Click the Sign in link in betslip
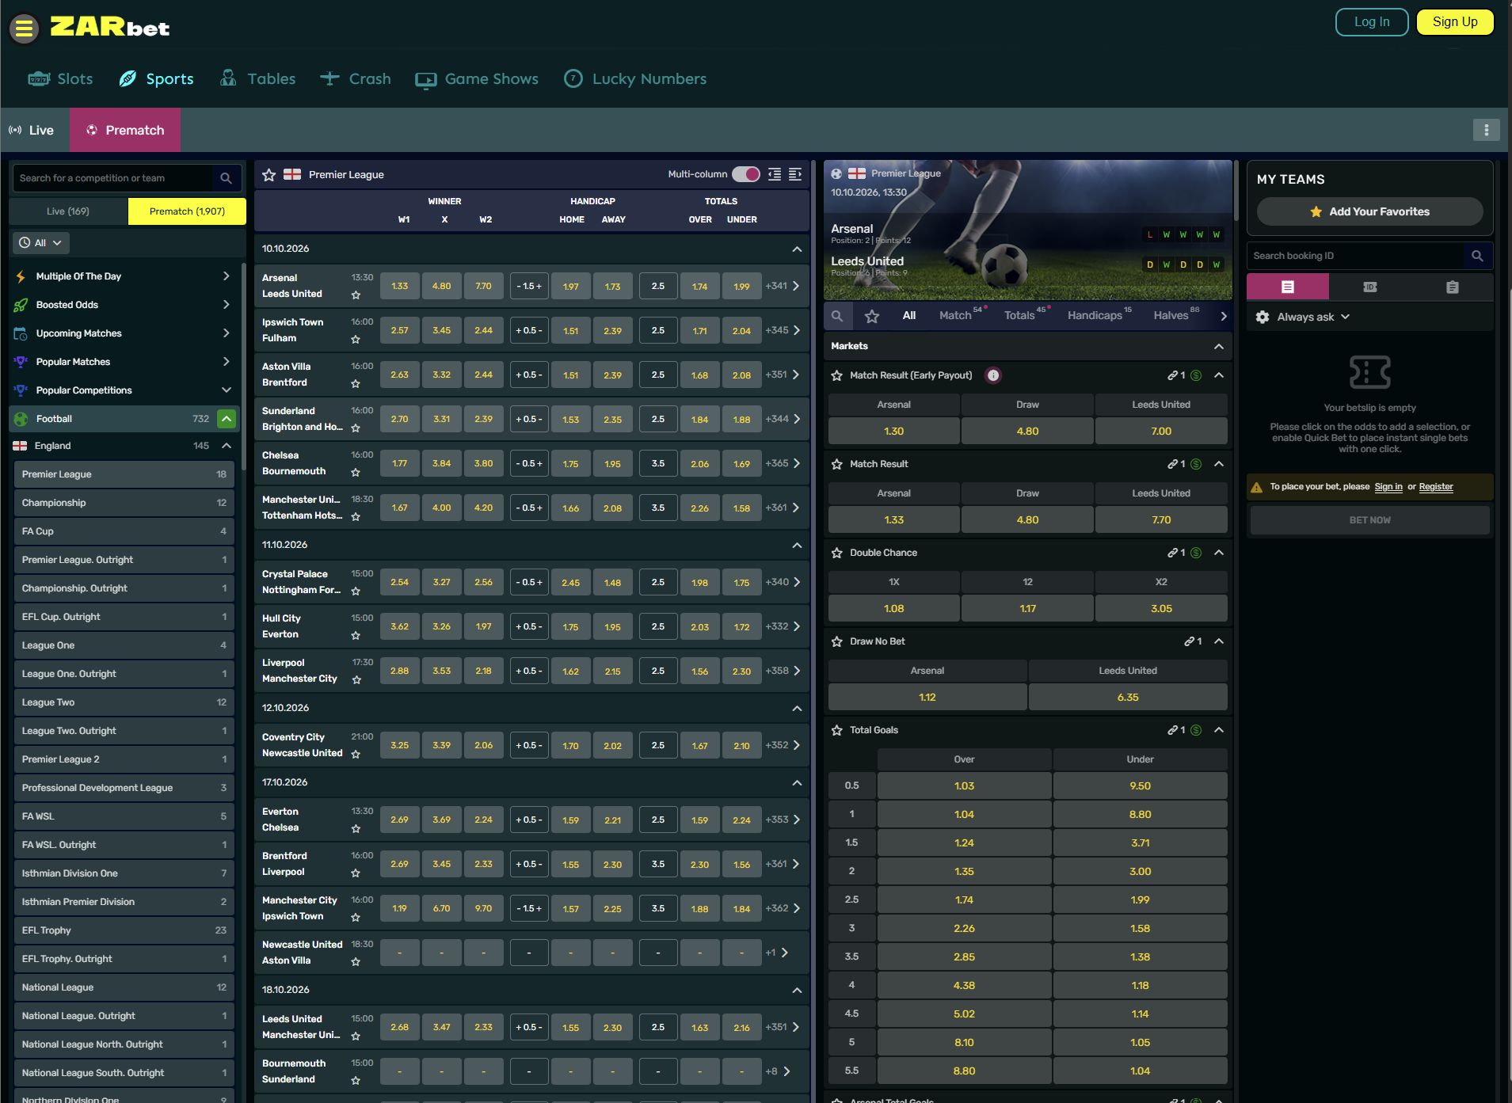The image size is (1512, 1103). pos(1388,487)
